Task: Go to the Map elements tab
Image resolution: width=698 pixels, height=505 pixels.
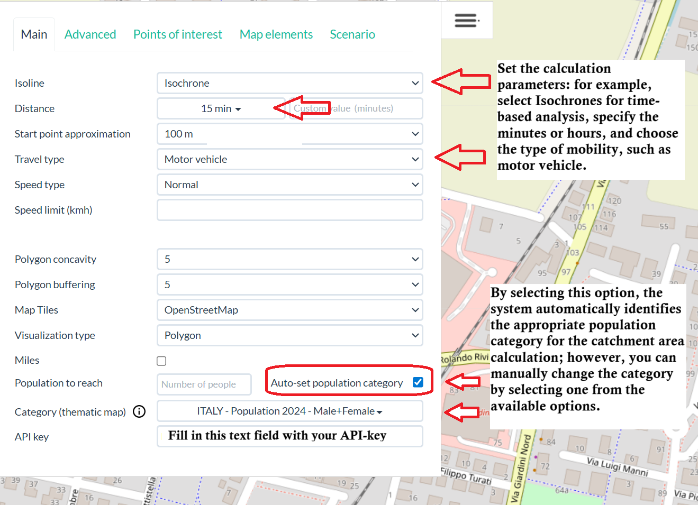Action: (276, 34)
